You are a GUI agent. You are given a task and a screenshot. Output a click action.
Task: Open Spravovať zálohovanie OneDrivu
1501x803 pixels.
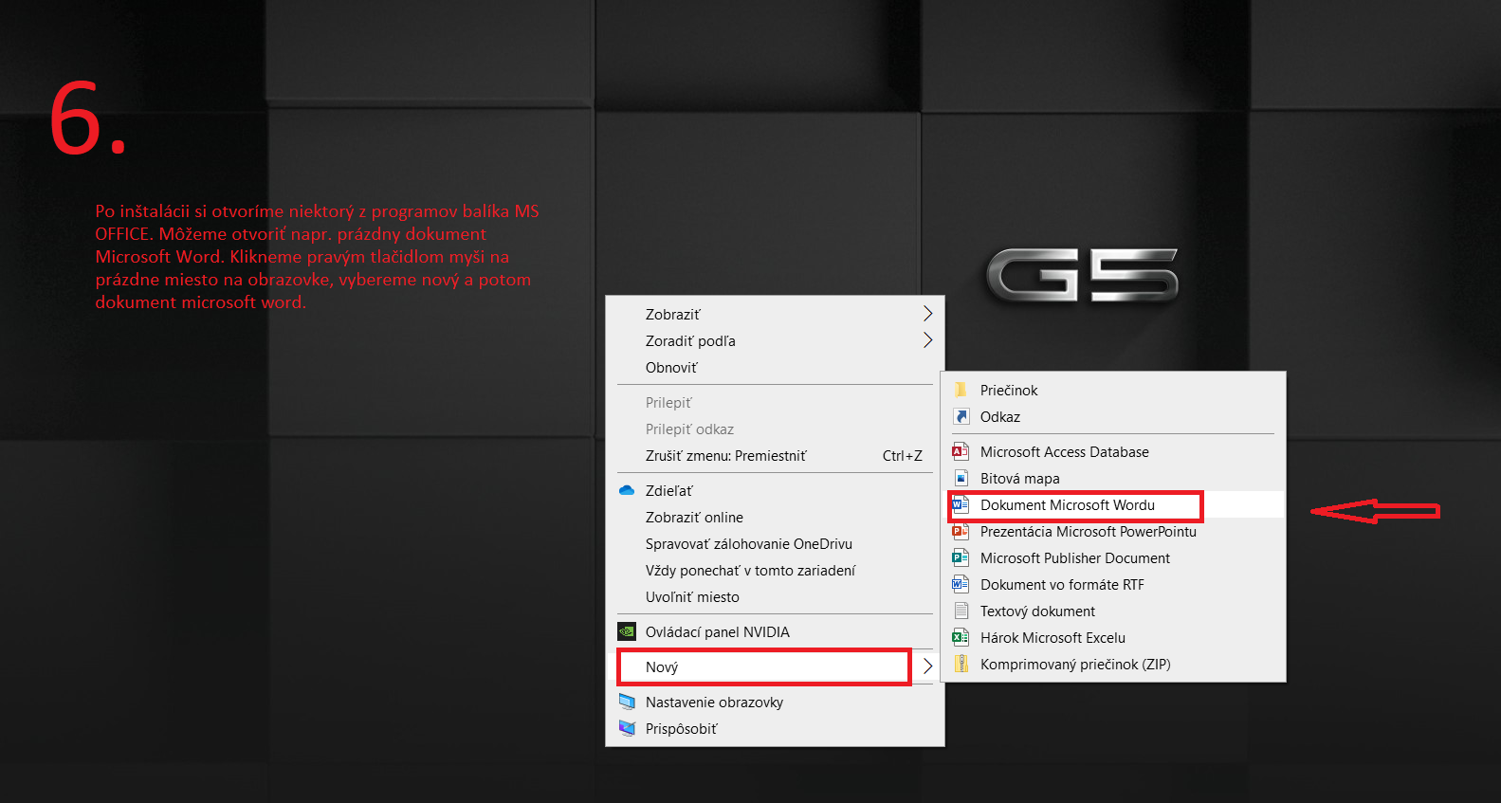775,543
